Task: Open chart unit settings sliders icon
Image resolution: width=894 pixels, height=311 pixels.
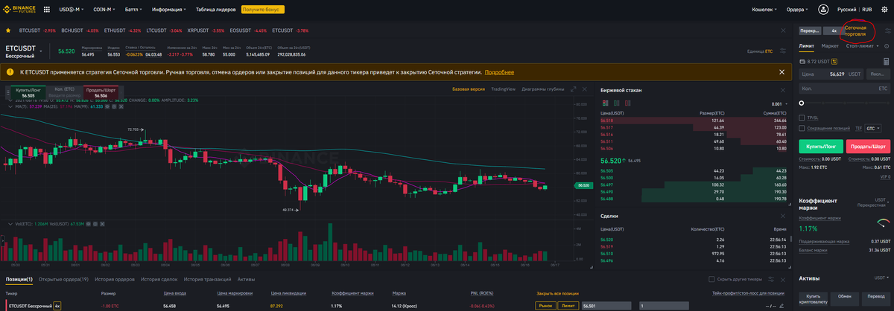Action: tap(782, 51)
